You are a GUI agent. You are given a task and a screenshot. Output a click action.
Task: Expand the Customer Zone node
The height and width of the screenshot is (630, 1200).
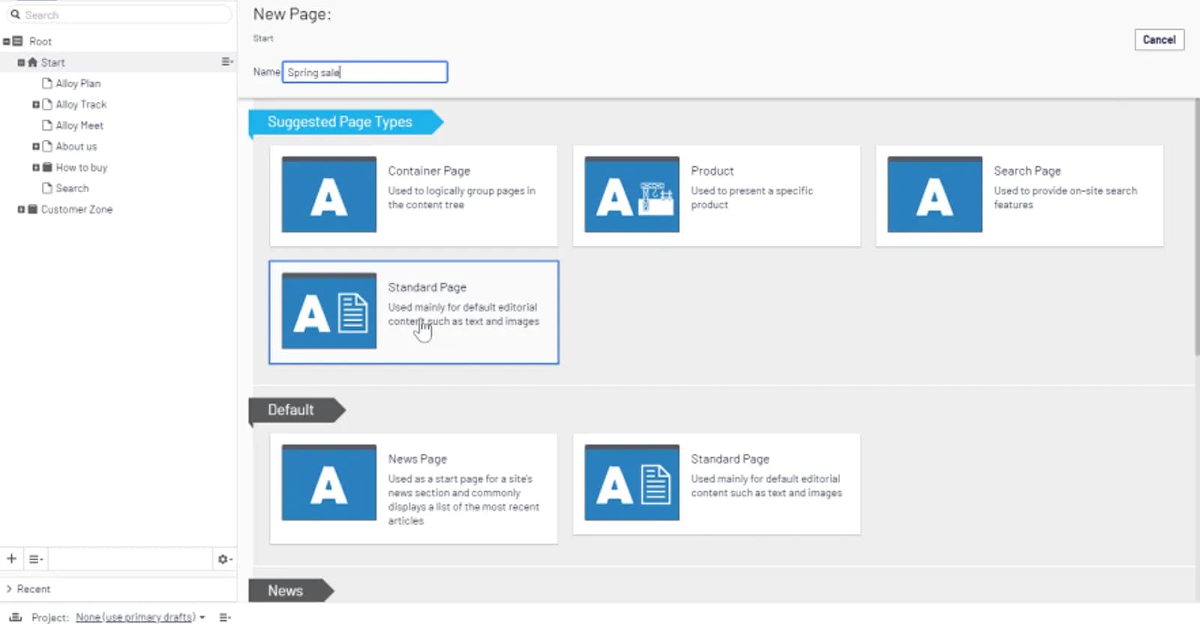[21, 209]
